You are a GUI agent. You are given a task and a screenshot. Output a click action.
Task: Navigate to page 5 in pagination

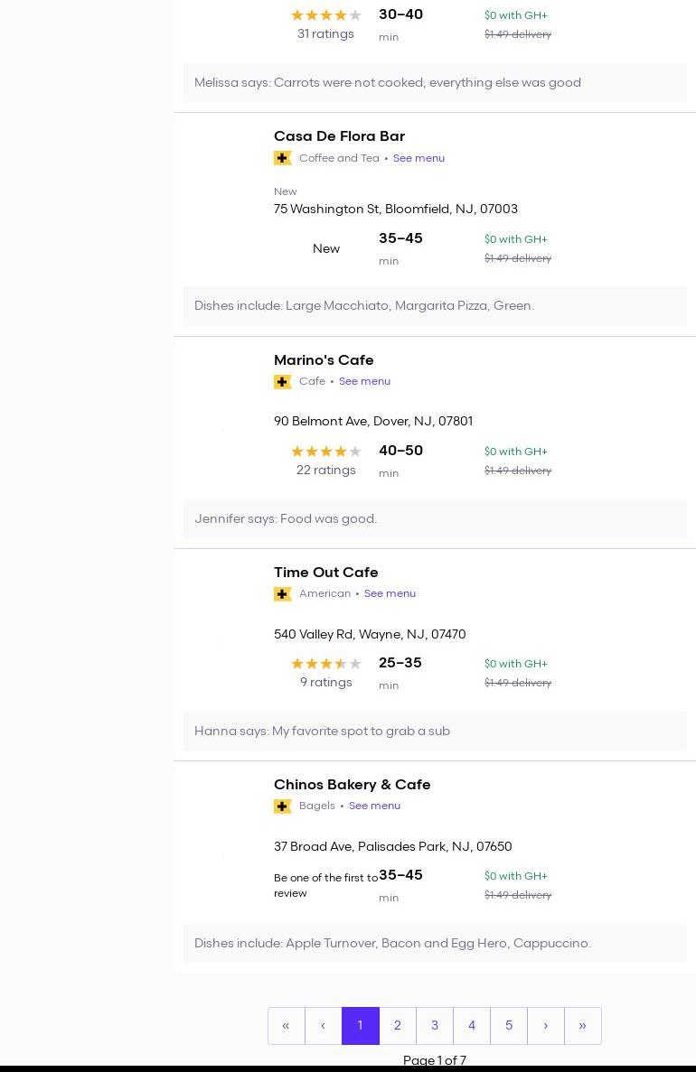[508, 1026]
